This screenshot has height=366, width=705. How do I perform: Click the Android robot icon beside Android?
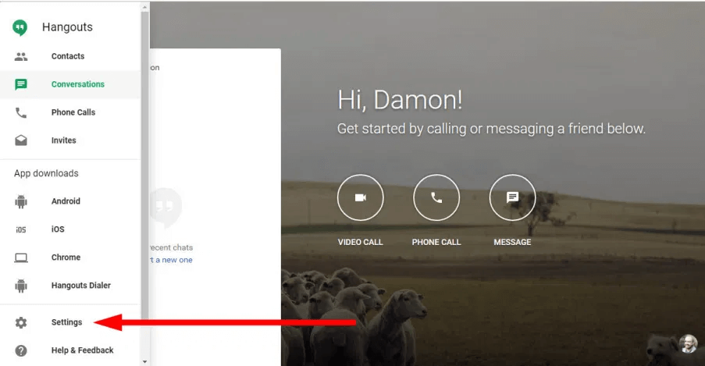(x=20, y=201)
